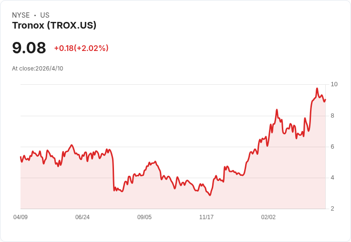The width and height of the screenshot is (351, 242).
Task: Click the 6 value on the y-axis
Action: point(332,147)
